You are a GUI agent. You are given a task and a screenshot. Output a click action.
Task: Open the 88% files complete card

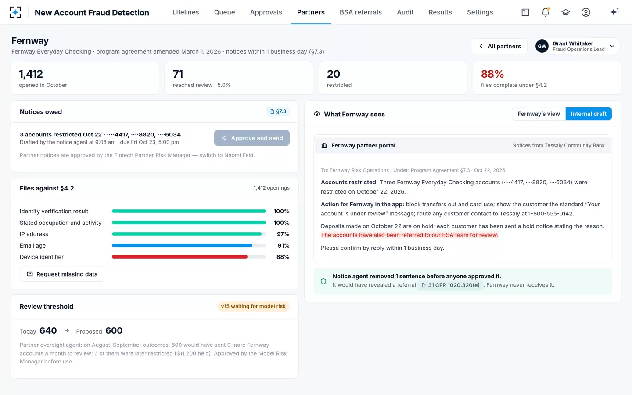pos(547,78)
